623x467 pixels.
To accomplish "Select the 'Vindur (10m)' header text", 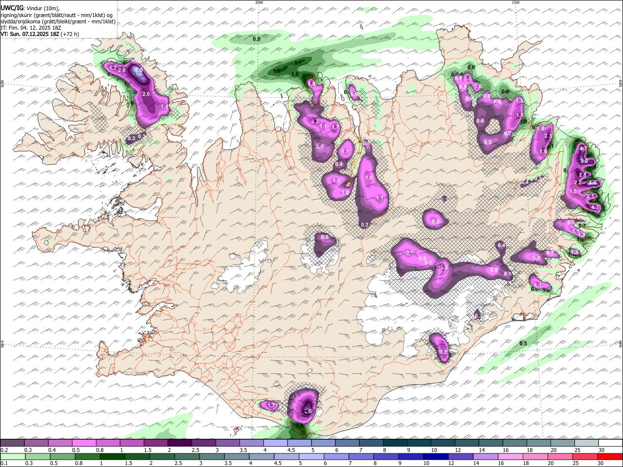I will [43, 8].
